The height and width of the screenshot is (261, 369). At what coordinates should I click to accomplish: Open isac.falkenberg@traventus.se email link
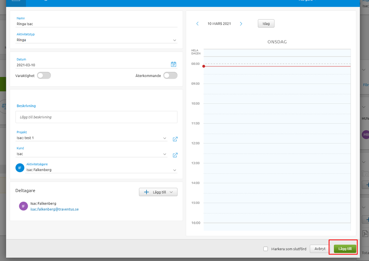tap(54, 209)
